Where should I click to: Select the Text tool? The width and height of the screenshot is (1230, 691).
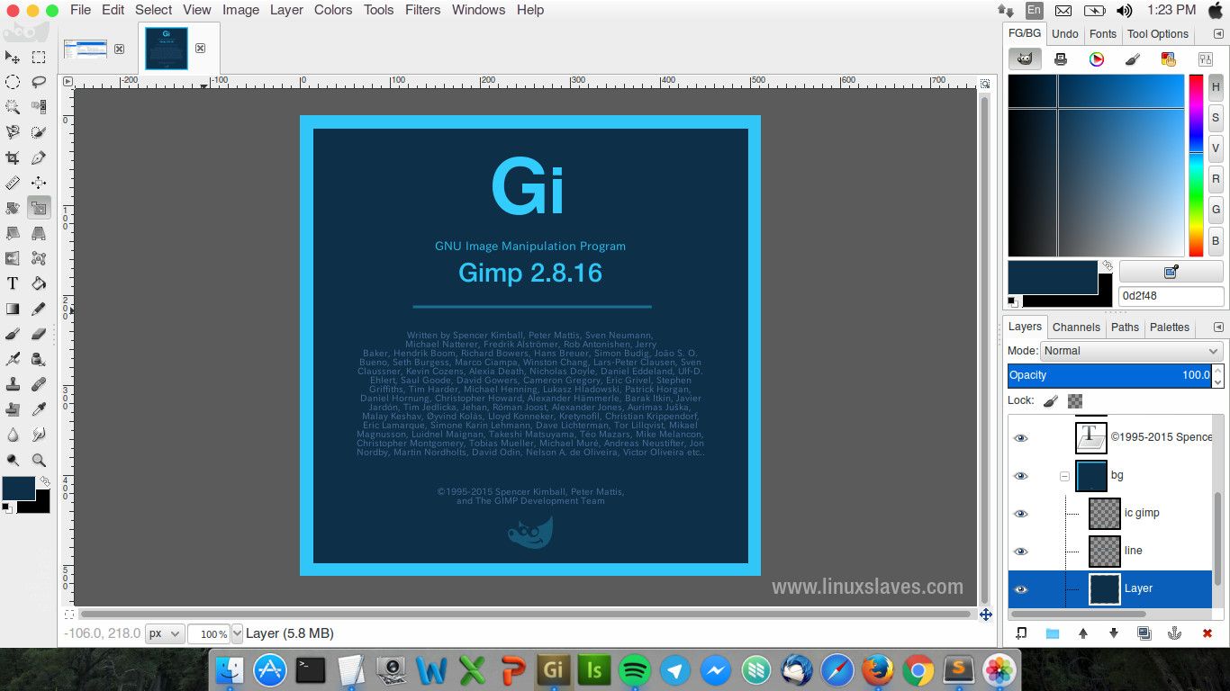(x=13, y=283)
